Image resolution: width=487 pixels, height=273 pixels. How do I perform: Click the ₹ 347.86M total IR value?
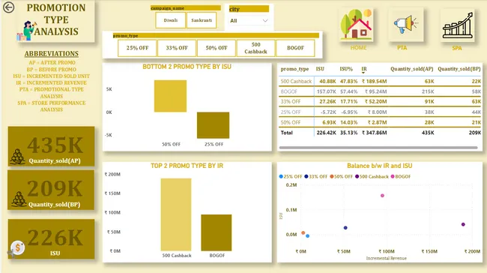tap(375, 133)
